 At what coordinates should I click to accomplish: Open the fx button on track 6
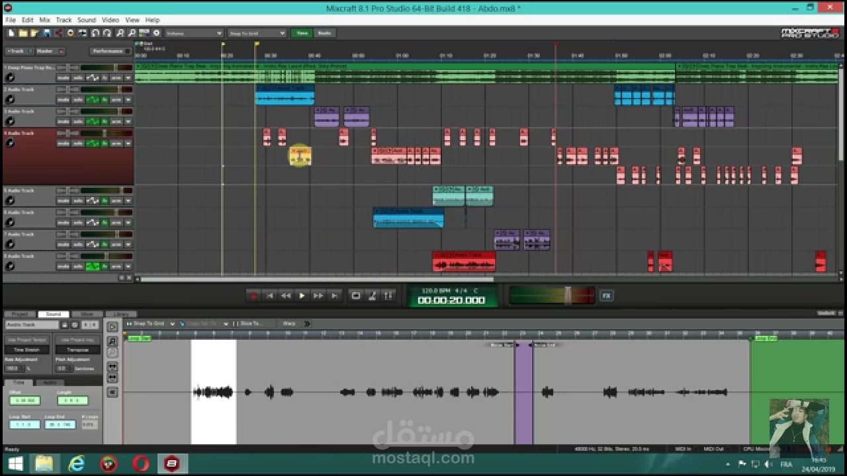tap(104, 223)
